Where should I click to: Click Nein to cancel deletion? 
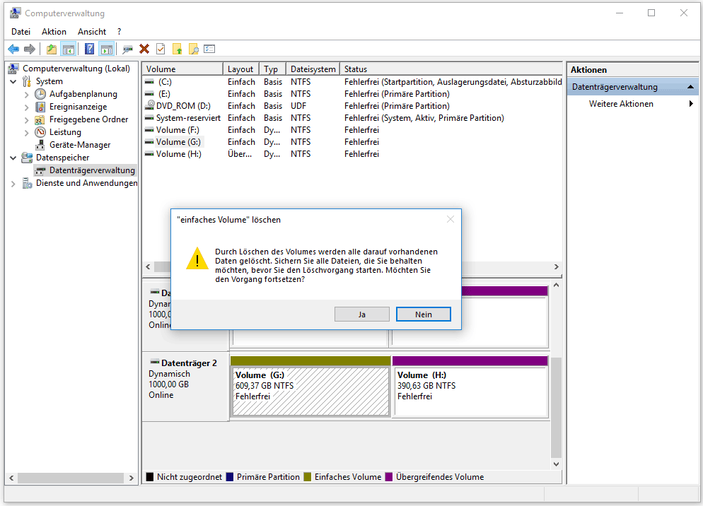[x=423, y=314]
